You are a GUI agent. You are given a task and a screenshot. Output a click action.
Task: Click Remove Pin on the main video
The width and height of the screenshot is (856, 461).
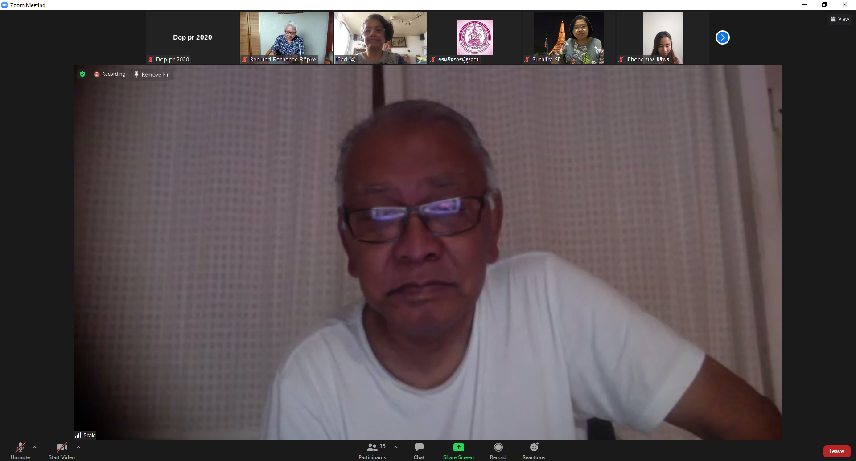tap(152, 74)
